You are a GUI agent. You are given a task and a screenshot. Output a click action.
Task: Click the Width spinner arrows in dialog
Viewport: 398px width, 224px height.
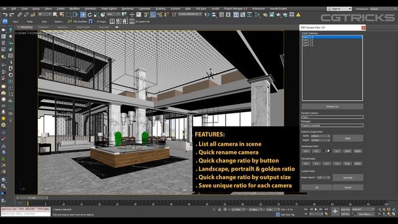(329, 136)
